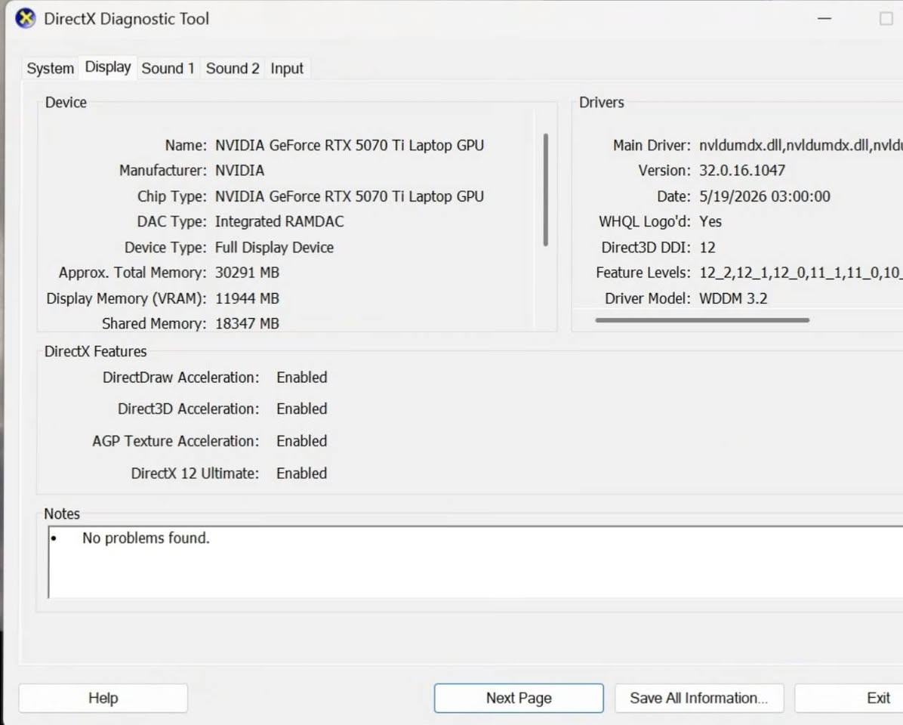Click the Device panel vertical scrollbar
The height and width of the screenshot is (725, 903).
point(545,190)
